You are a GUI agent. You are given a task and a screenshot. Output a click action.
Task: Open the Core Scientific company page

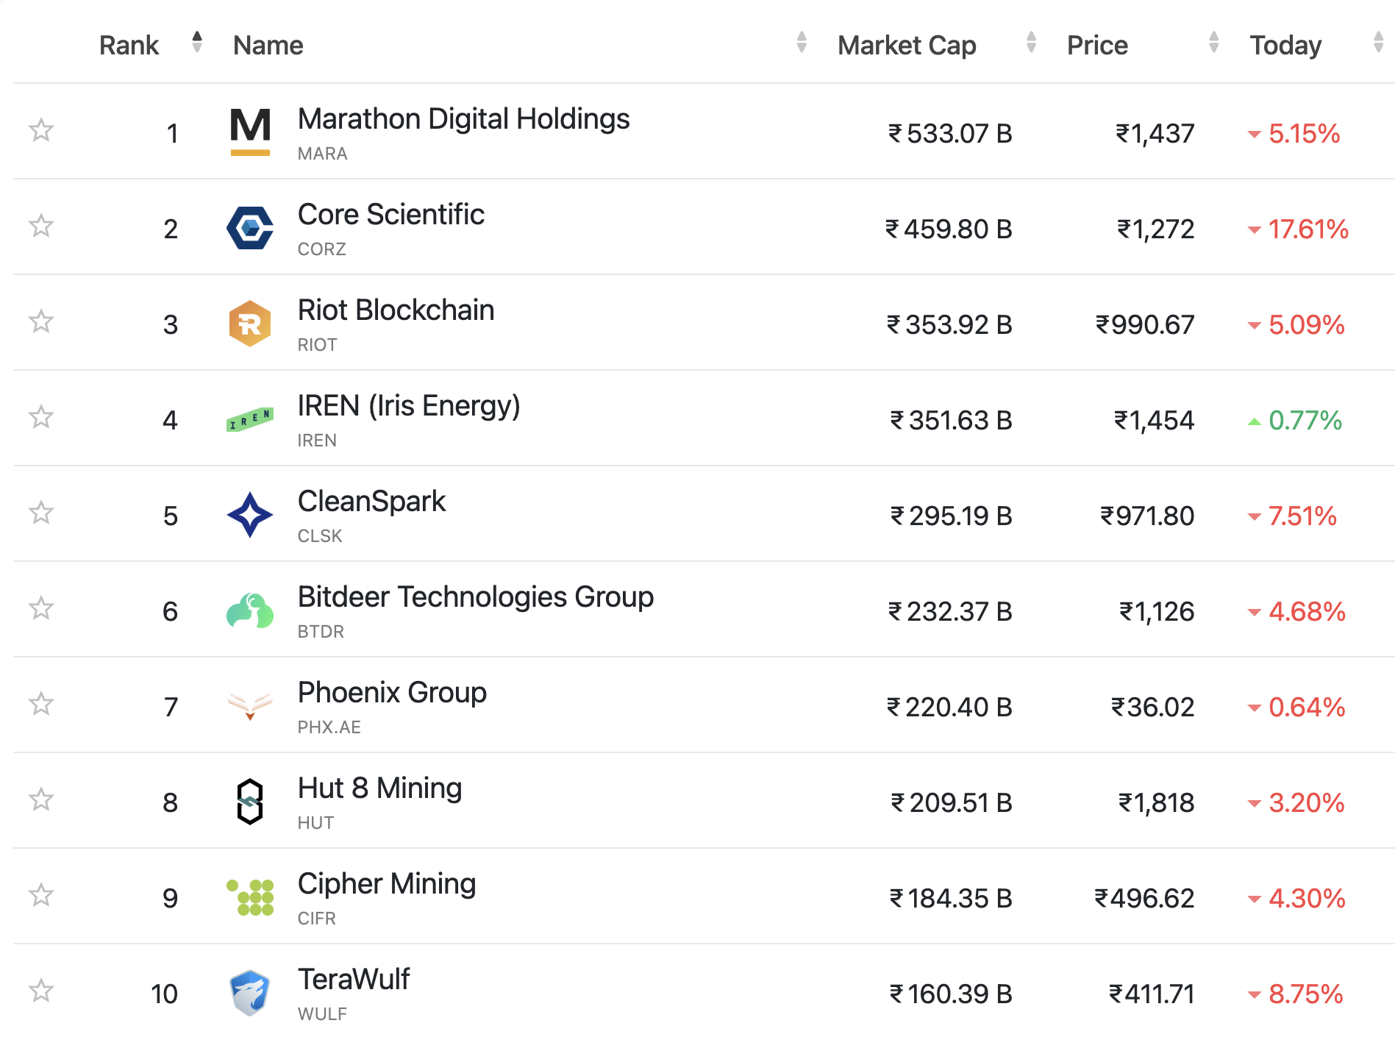[x=390, y=215]
